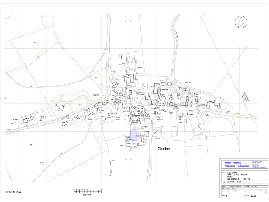The width and height of the screenshot is (269, 202).
Task: Click the scale bar graphic
Action: coord(88,191)
